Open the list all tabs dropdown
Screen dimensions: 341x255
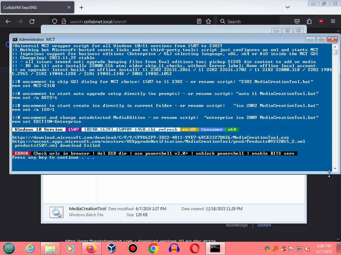(x=288, y=7)
